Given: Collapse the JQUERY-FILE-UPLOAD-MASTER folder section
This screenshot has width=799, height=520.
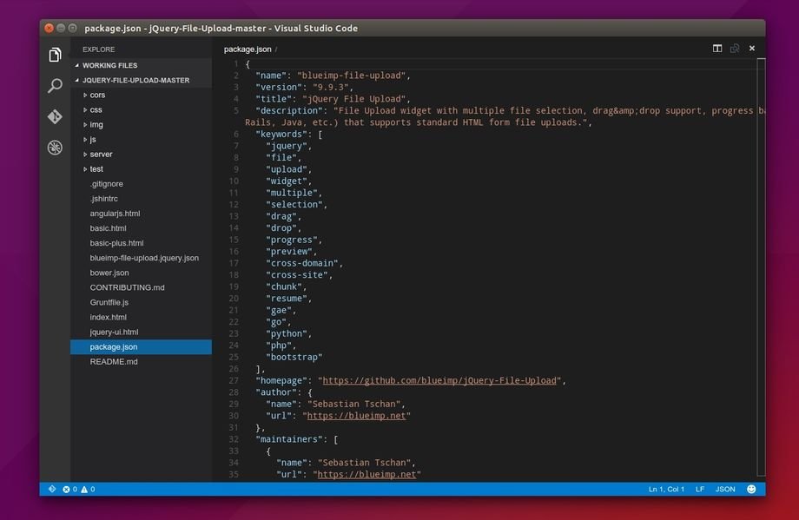Looking at the screenshot, I should coord(135,80).
